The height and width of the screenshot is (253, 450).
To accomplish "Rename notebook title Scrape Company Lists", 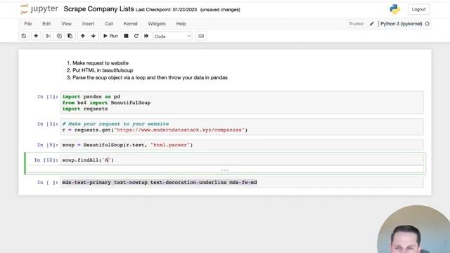I will tap(98, 9).
